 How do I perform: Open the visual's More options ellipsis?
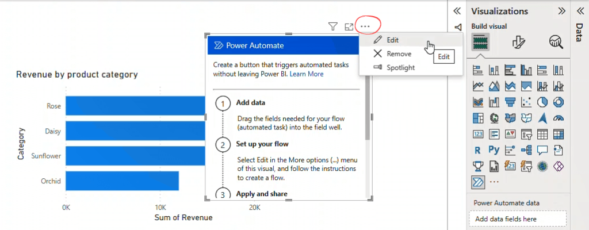pos(365,26)
